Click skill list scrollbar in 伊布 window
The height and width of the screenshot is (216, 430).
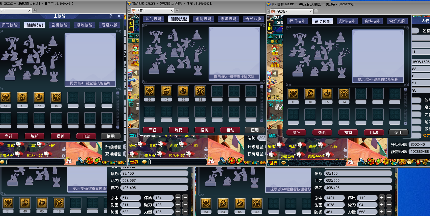coord(262,104)
